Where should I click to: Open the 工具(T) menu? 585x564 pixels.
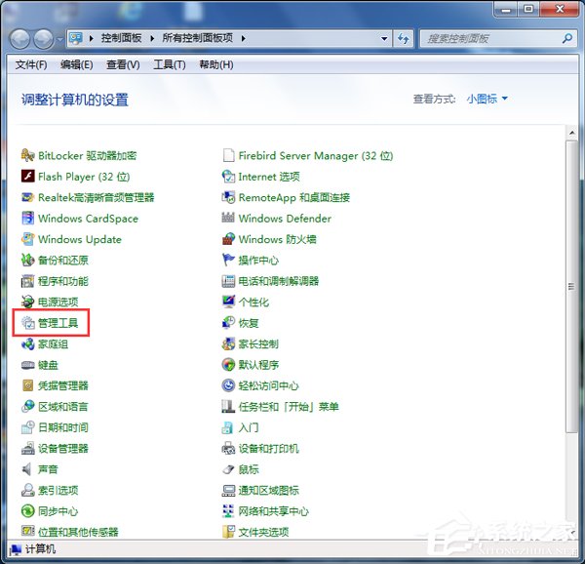(x=169, y=64)
